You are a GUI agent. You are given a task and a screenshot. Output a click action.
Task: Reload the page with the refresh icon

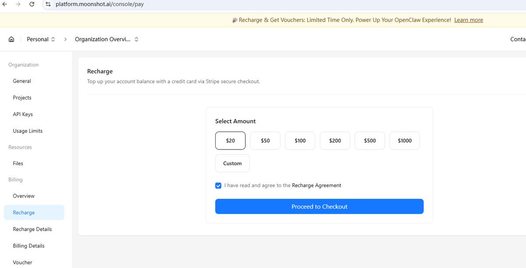32,4
